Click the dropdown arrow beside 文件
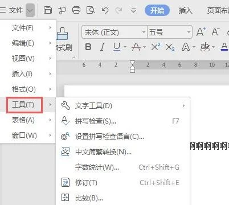 click(x=30, y=10)
